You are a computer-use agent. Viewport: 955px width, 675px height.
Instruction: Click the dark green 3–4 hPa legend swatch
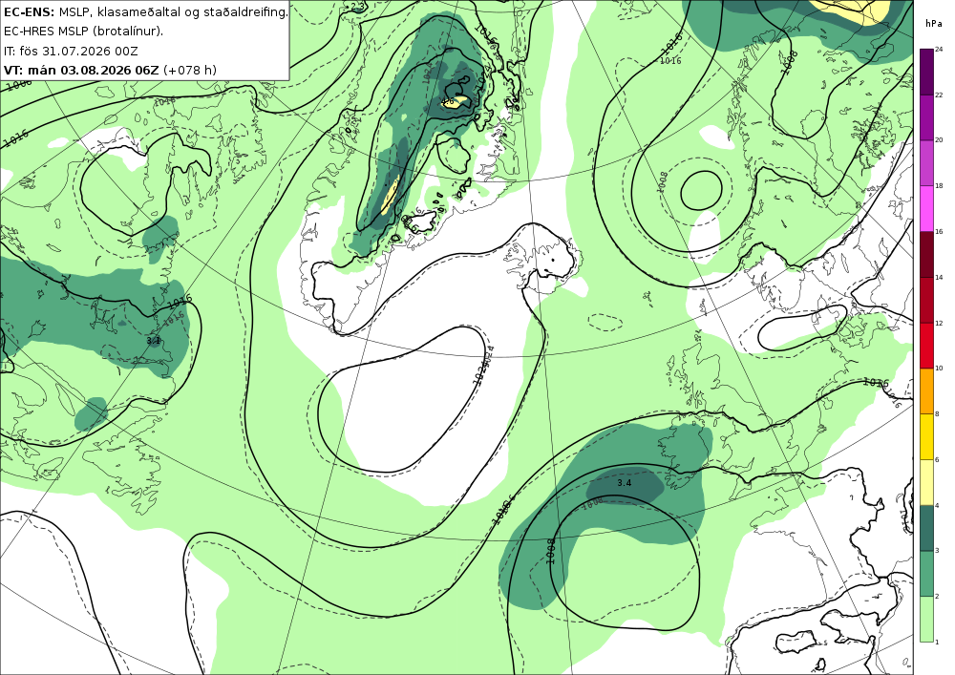click(926, 528)
